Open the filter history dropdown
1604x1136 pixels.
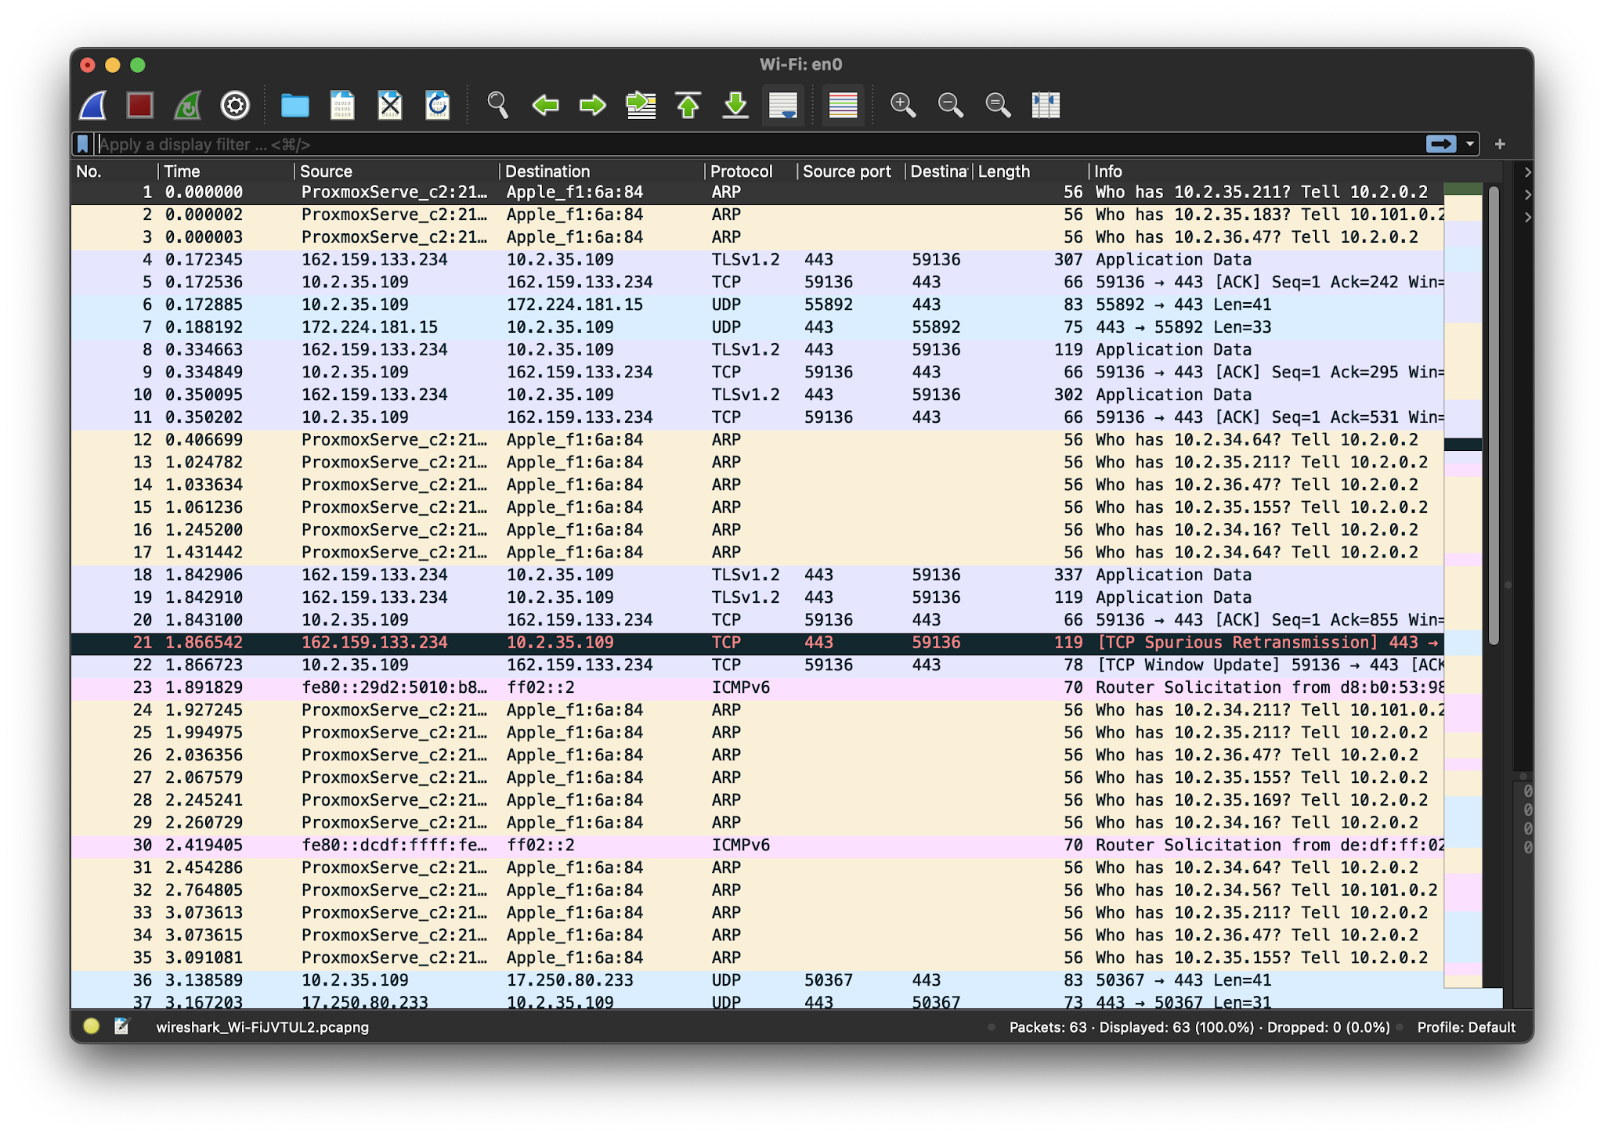point(1470,144)
